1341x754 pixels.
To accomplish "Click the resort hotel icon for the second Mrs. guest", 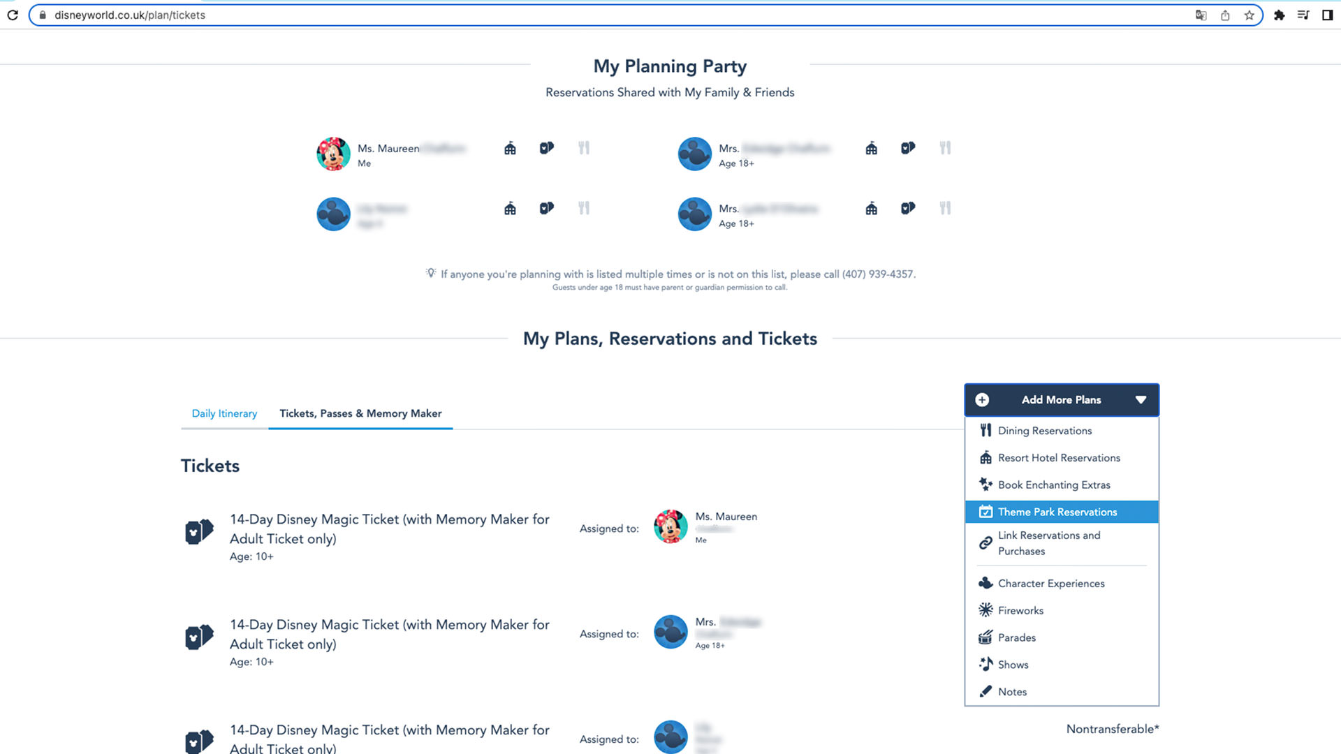I will (x=872, y=208).
